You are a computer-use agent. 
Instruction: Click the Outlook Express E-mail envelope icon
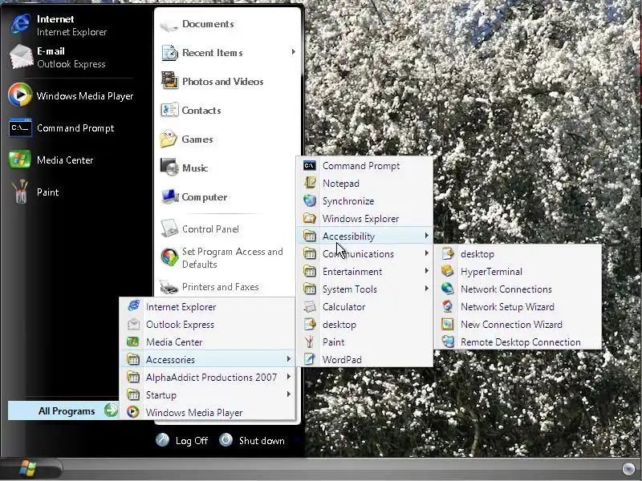(21, 56)
